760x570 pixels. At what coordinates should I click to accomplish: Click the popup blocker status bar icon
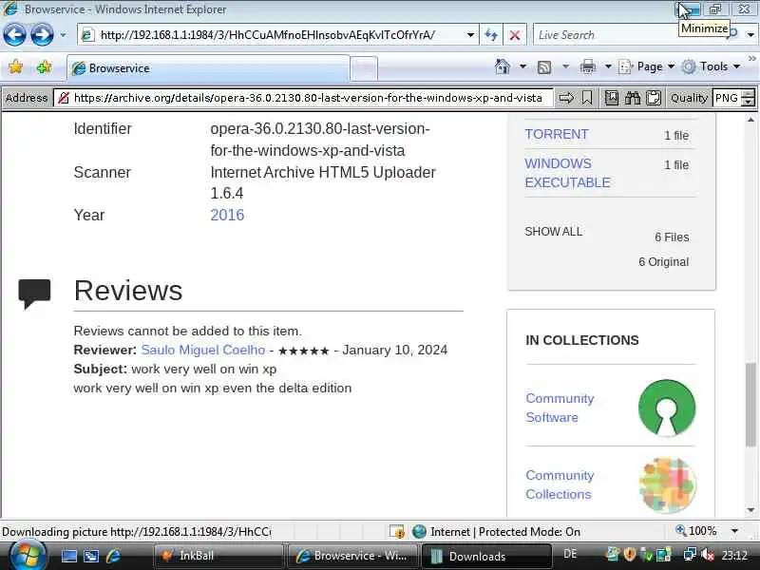pos(397,532)
